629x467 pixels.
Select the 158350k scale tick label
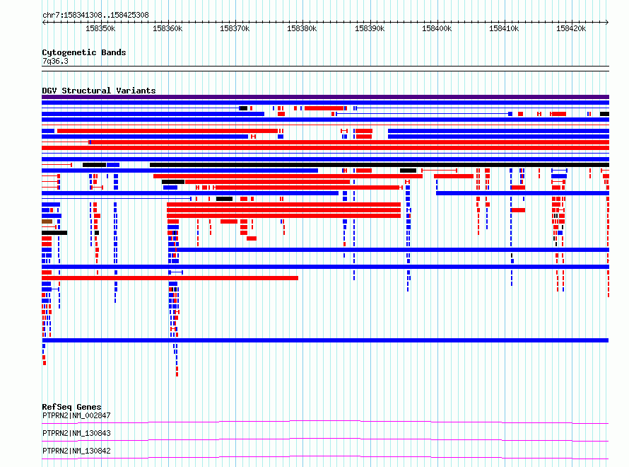click(100, 28)
